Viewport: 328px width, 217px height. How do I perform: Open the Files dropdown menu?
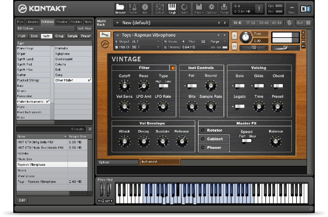tap(199, 9)
